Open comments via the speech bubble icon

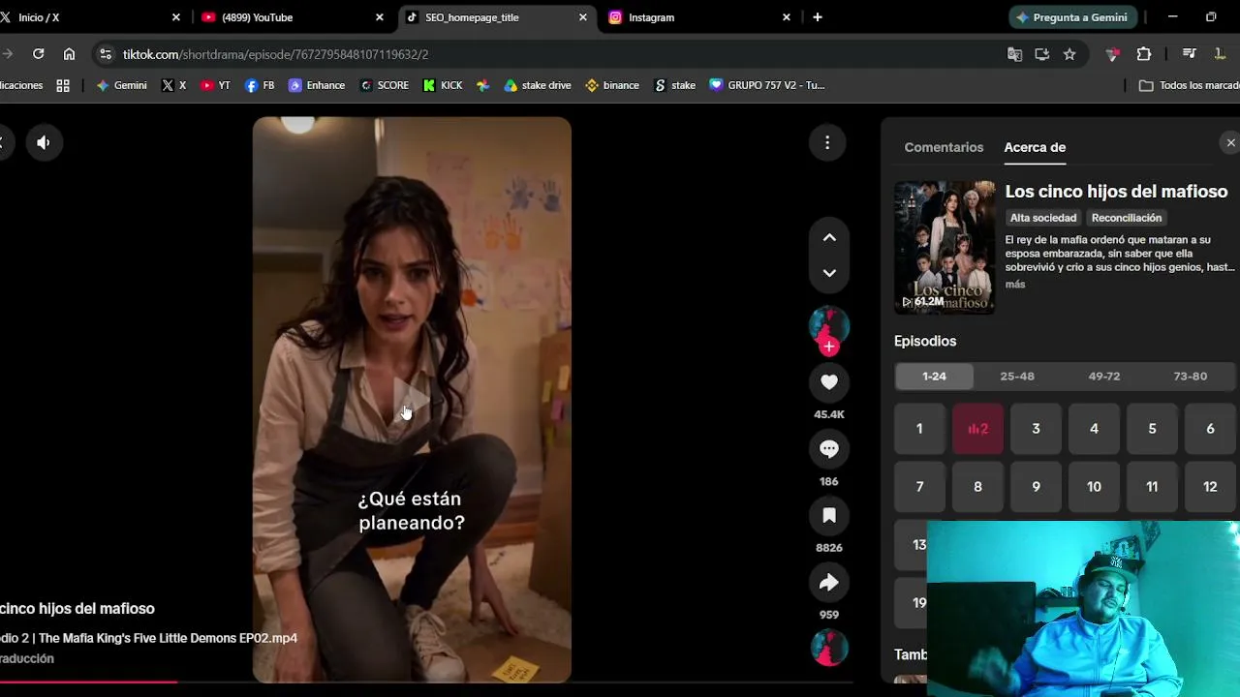(x=829, y=449)
